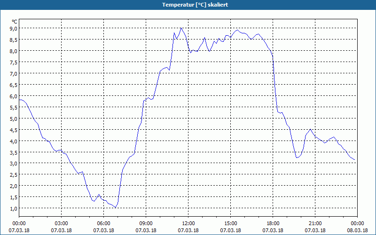Select the "2,0" y-axis tick label

coord(14,186)
